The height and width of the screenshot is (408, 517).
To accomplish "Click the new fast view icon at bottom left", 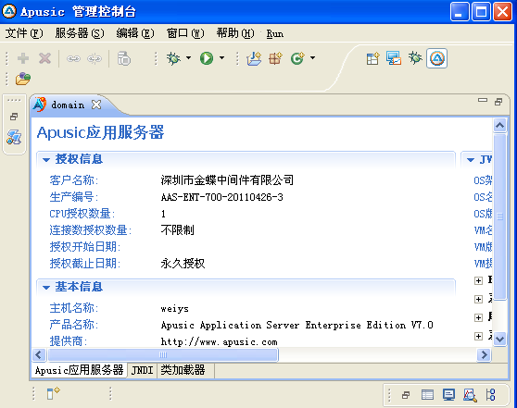I will pyautogui.click(x=53, y=393).
